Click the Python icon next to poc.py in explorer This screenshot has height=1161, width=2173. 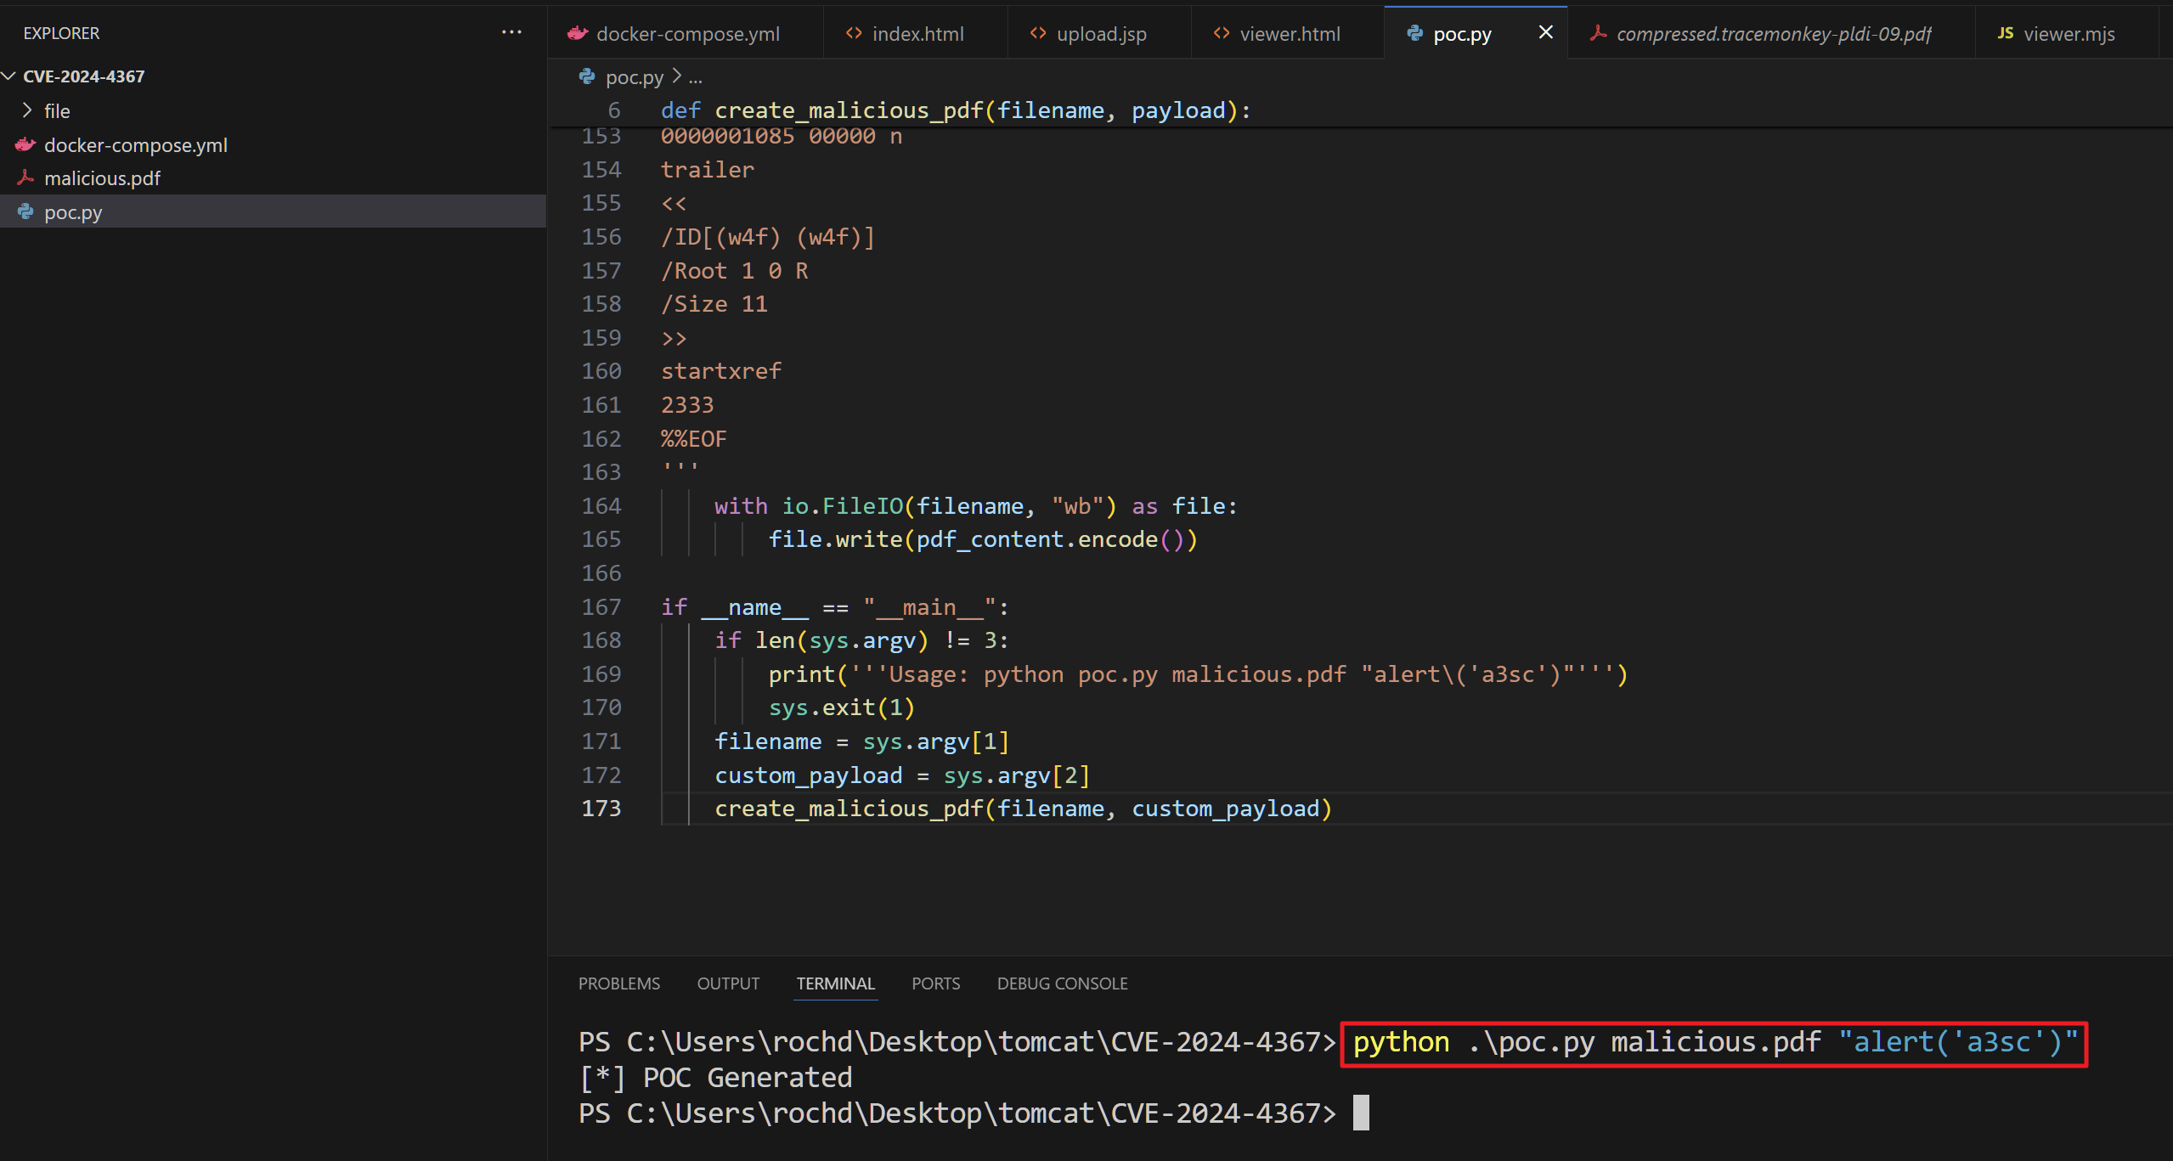tap(25, 211)
